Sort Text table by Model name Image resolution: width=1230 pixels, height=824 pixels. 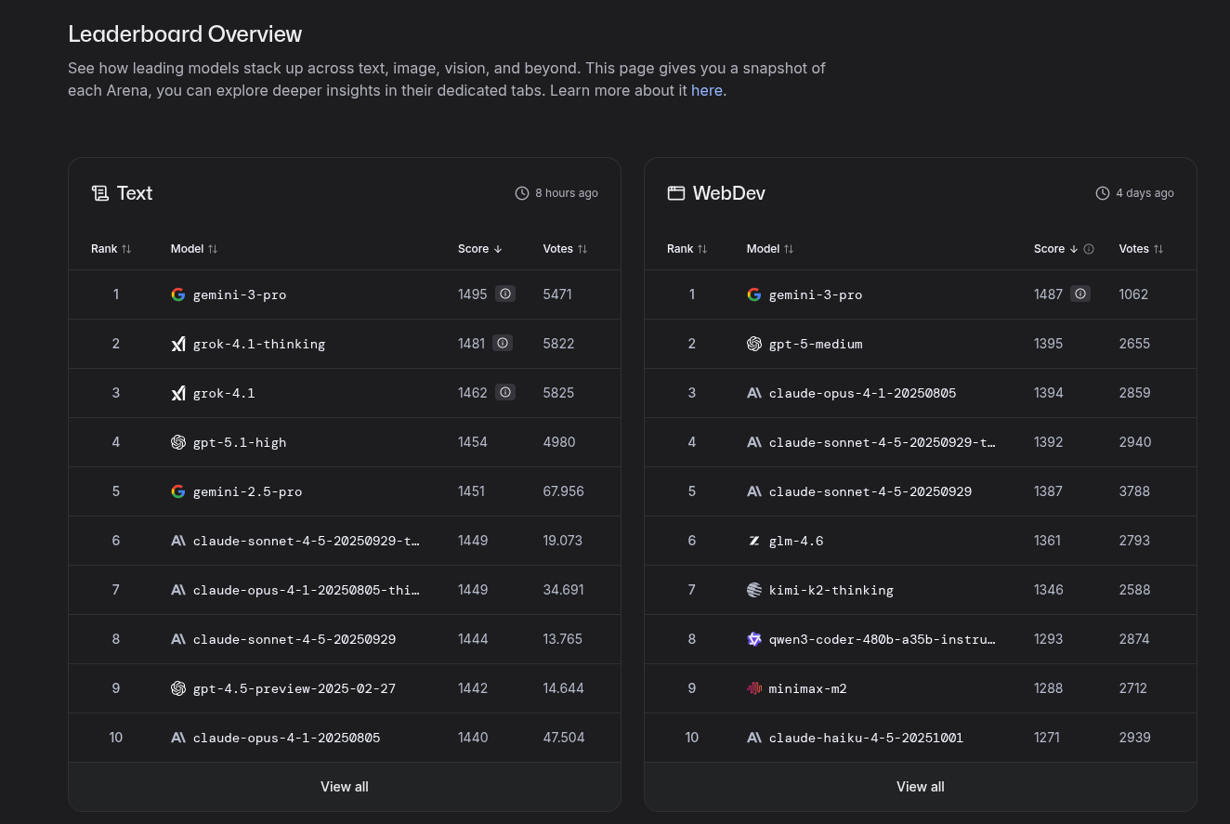click(x=194, y=249)
